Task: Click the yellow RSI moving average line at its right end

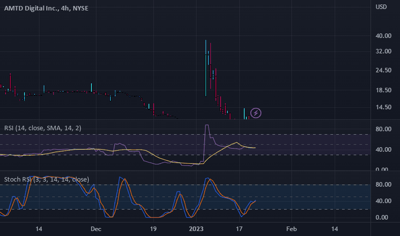Action: [x=255, y=148]
